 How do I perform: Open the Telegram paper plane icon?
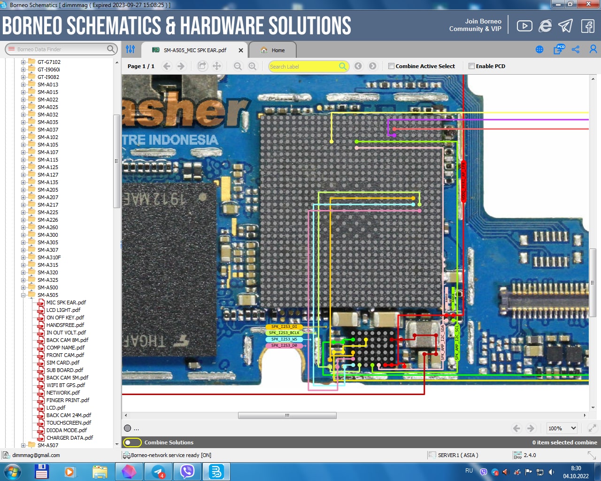pos(566,26)
